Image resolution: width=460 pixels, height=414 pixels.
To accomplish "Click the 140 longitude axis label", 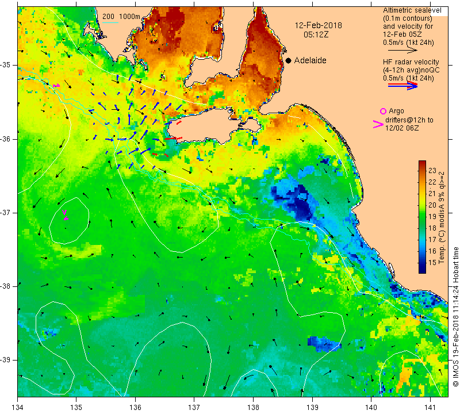I will (371, 408).
